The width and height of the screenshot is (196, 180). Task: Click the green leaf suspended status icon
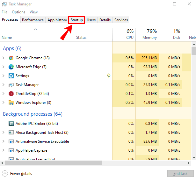109,76
